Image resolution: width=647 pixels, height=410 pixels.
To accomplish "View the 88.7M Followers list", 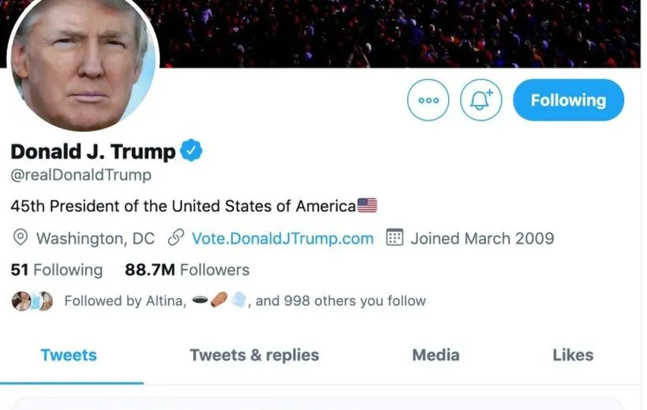I will pos(187,270).
